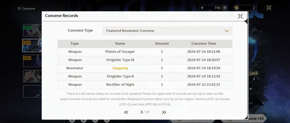Expand the dropdown using the gold chevron
The image size is (290, 123).
[227, 31]
